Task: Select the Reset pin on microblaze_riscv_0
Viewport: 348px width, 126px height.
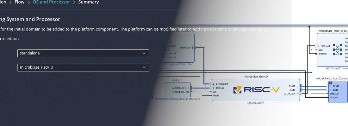Action: [x=216, y=95]
